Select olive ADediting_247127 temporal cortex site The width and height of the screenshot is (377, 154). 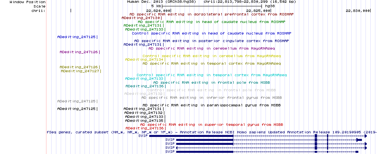click(81, 71)
